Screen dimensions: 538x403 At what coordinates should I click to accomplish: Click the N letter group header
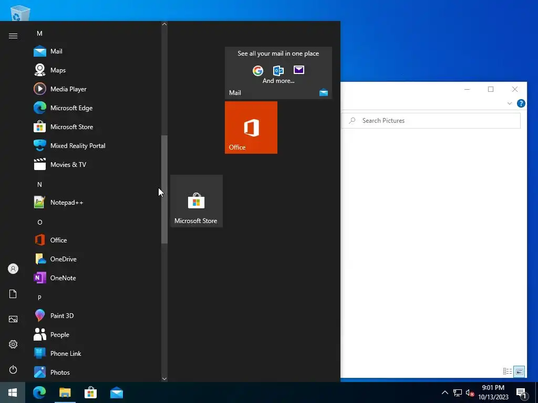click(x=39, y=184)
